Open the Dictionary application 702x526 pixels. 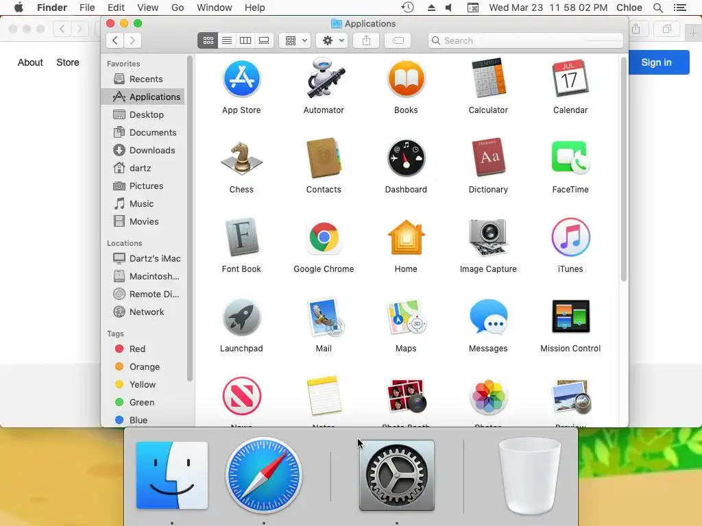coord(488,158)
